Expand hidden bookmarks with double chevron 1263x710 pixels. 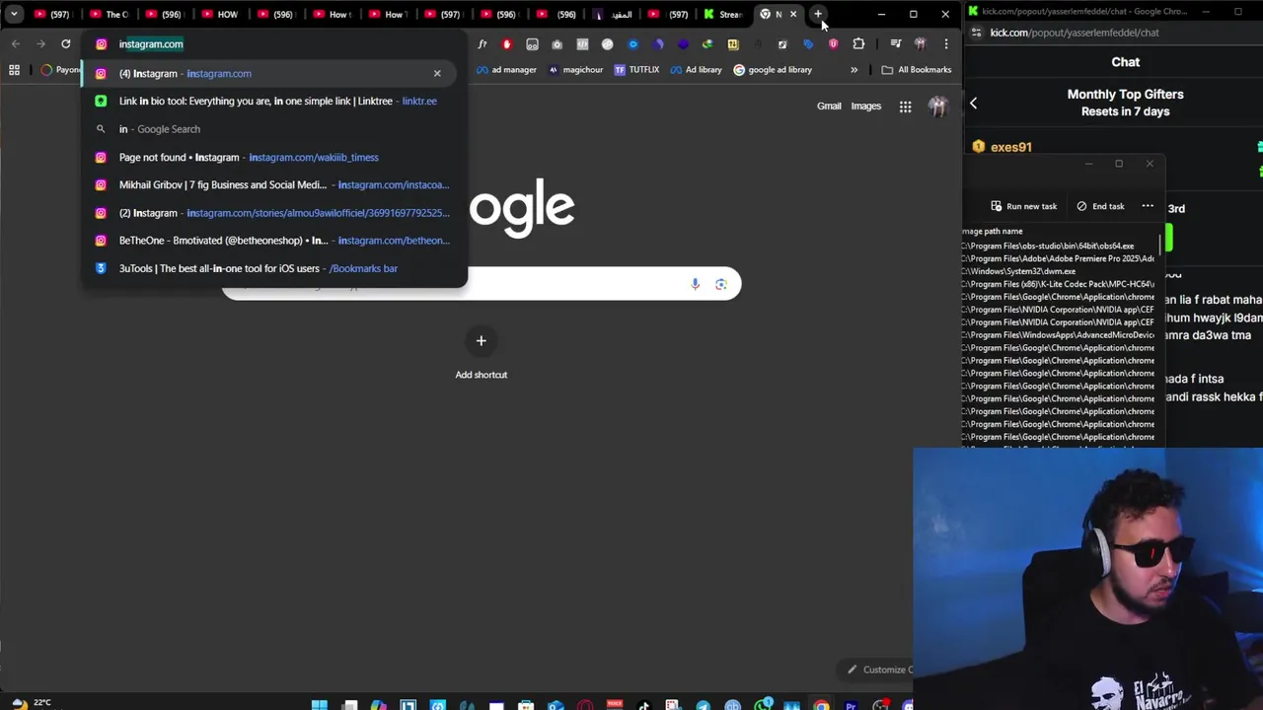coord(854,70)
